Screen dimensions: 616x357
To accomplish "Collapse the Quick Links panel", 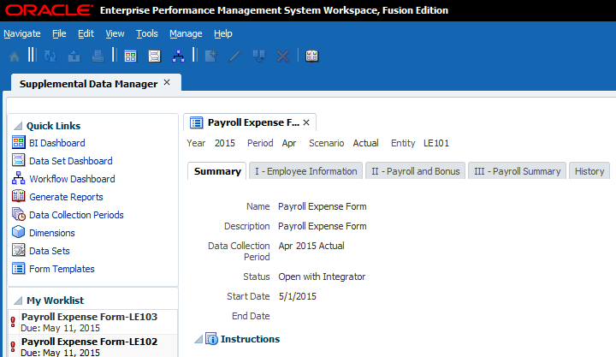I will tap(18, 126).
